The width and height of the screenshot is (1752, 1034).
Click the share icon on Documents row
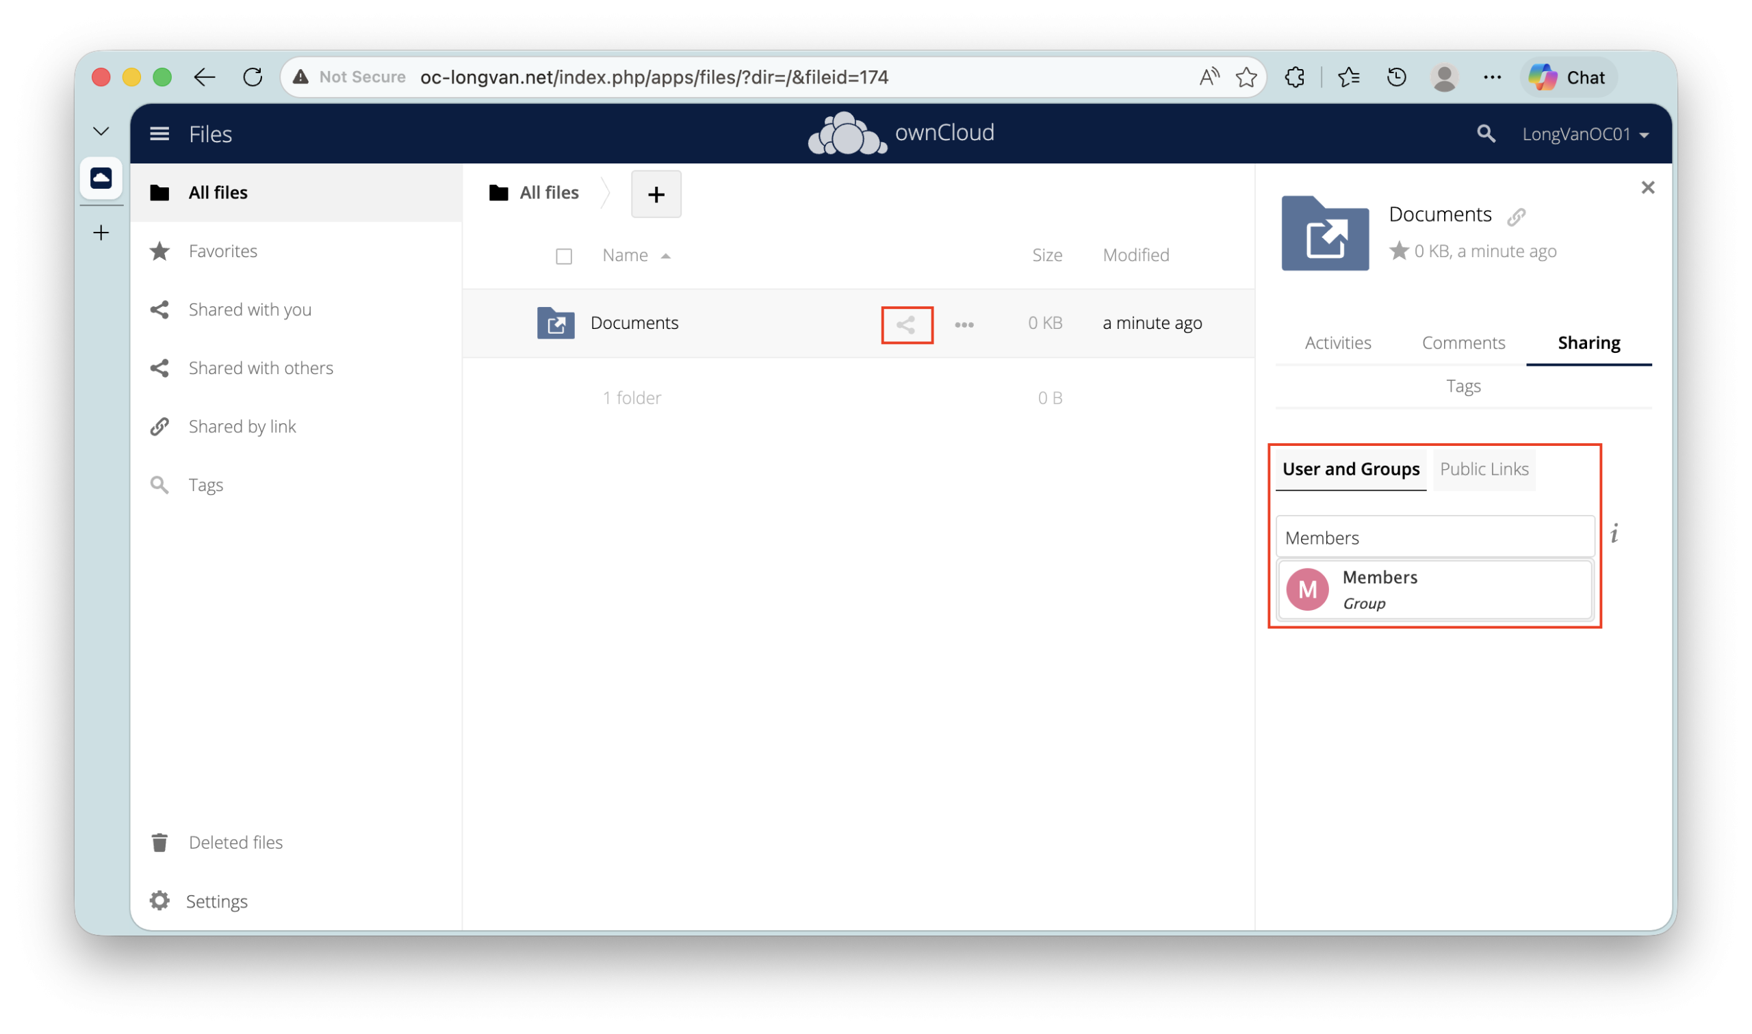(x=905, y=325)
